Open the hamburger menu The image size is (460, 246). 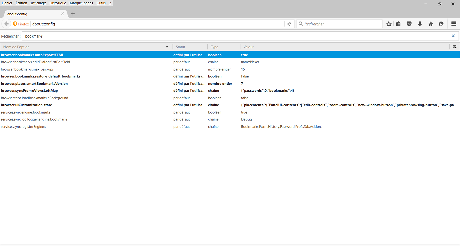point(453,24)
